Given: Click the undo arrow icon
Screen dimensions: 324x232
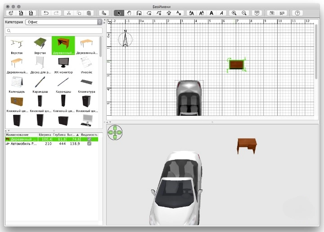Looking at the screenshot, I should coord(46,13).
